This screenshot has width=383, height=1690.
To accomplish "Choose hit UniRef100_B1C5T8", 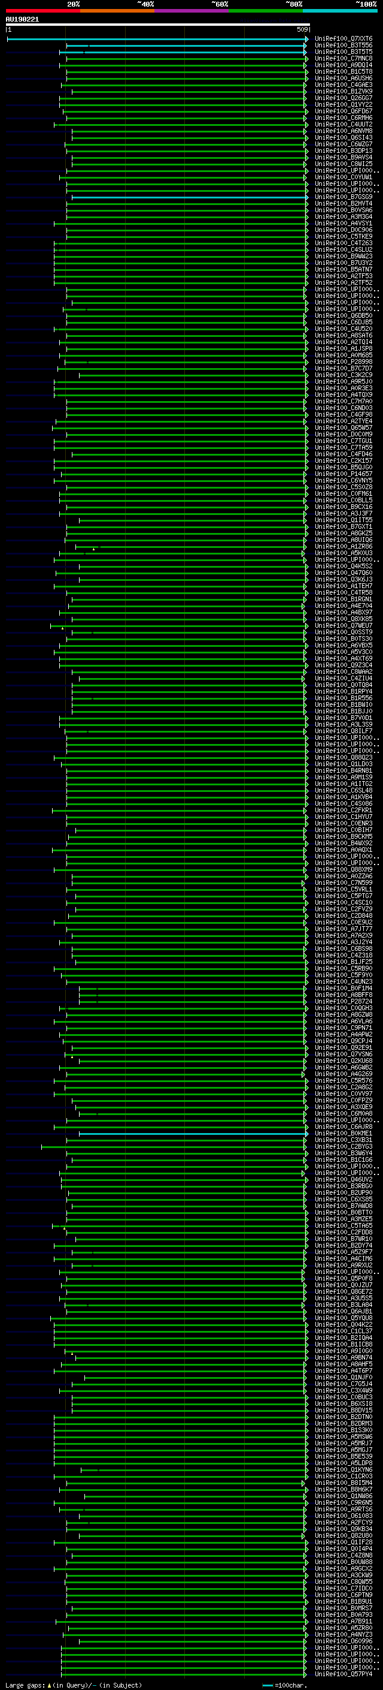I will coord(344,72).
